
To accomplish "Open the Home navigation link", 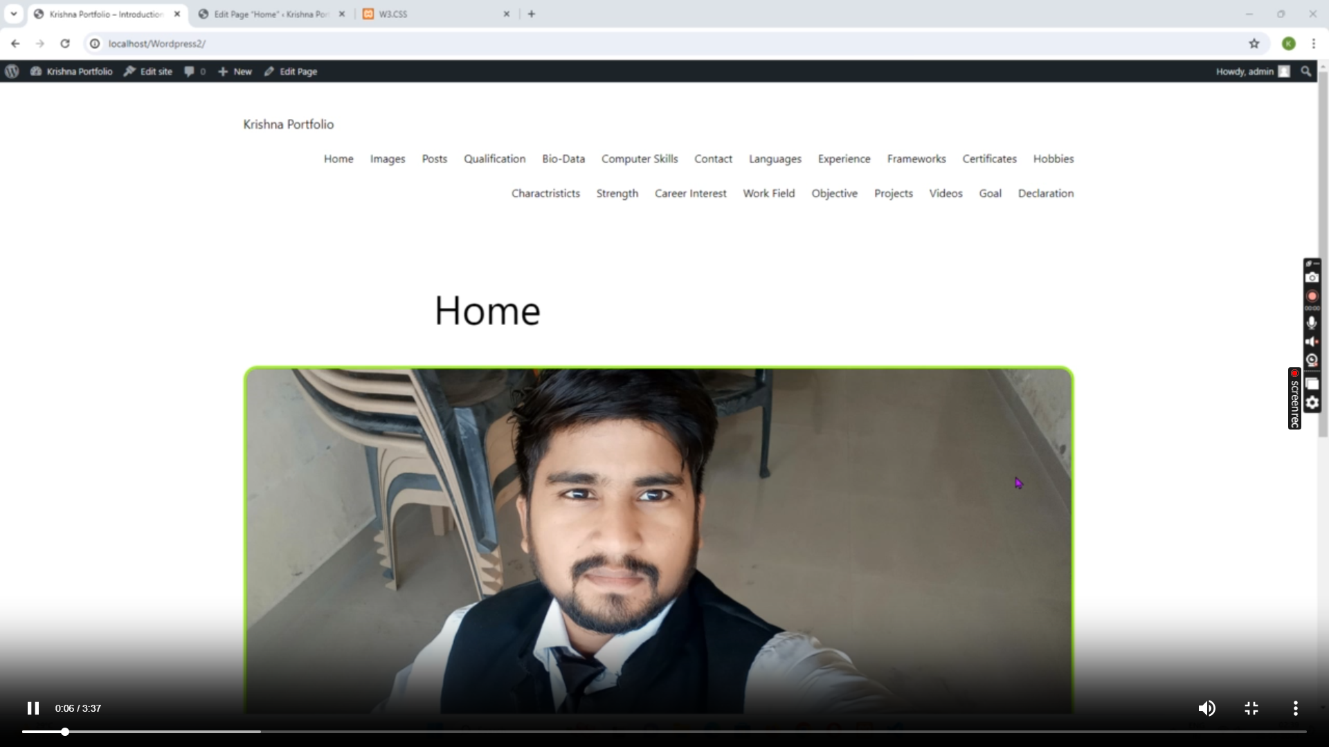I will point(338,158).
